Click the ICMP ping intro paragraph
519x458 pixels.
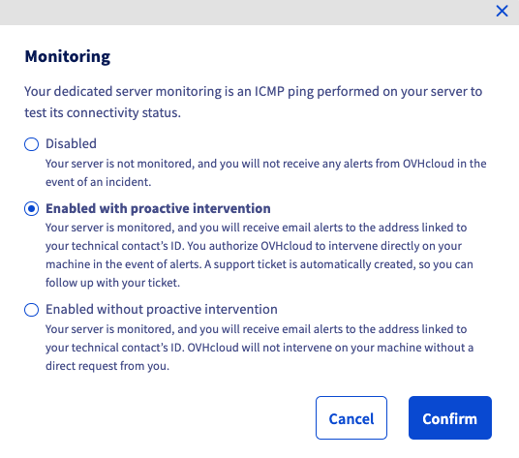click(254, 102)
